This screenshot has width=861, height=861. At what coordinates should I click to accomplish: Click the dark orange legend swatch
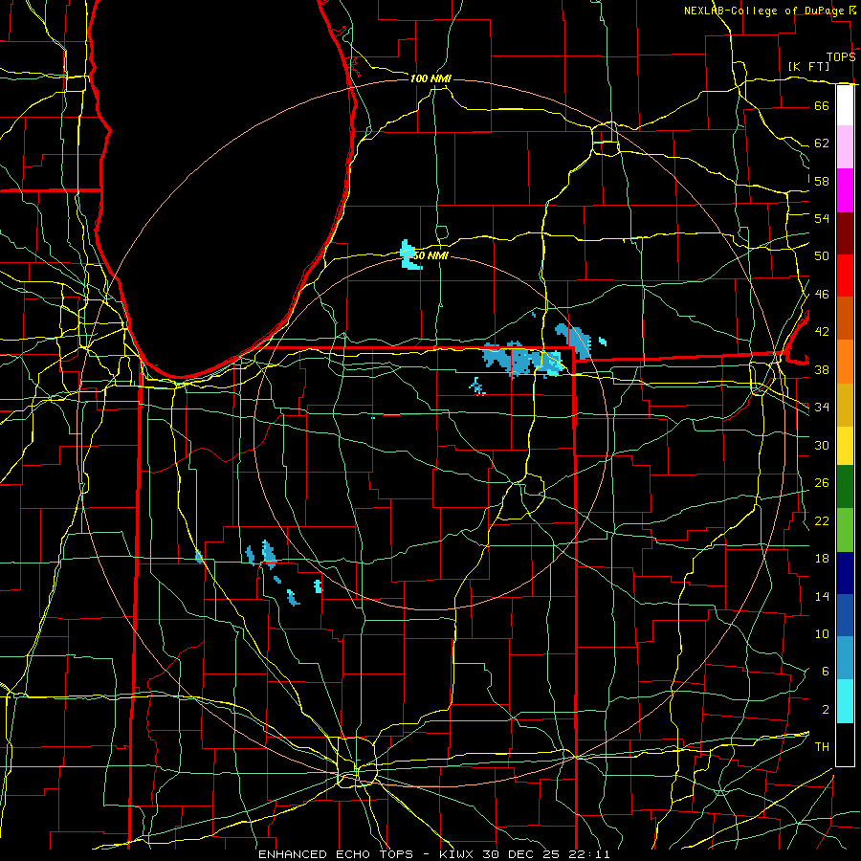845,318
